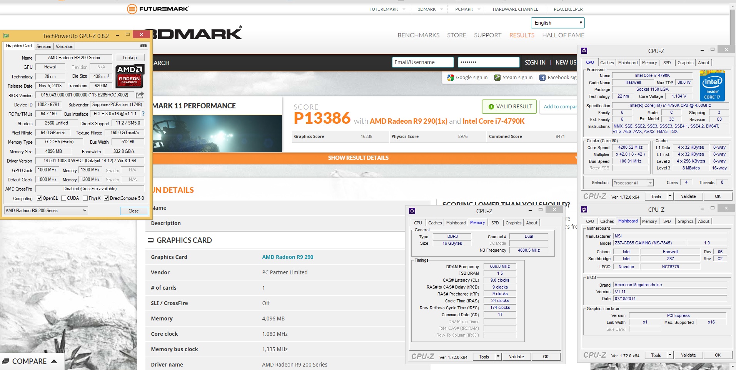Viewport: 736px width, 370px height.
Task: Click the CPU-Z Memory window title bar icon
Action: coord(412,211)
